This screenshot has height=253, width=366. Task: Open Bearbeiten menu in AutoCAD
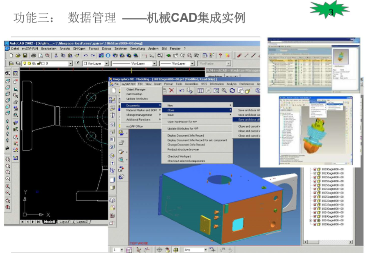click(x=49, y=49)
